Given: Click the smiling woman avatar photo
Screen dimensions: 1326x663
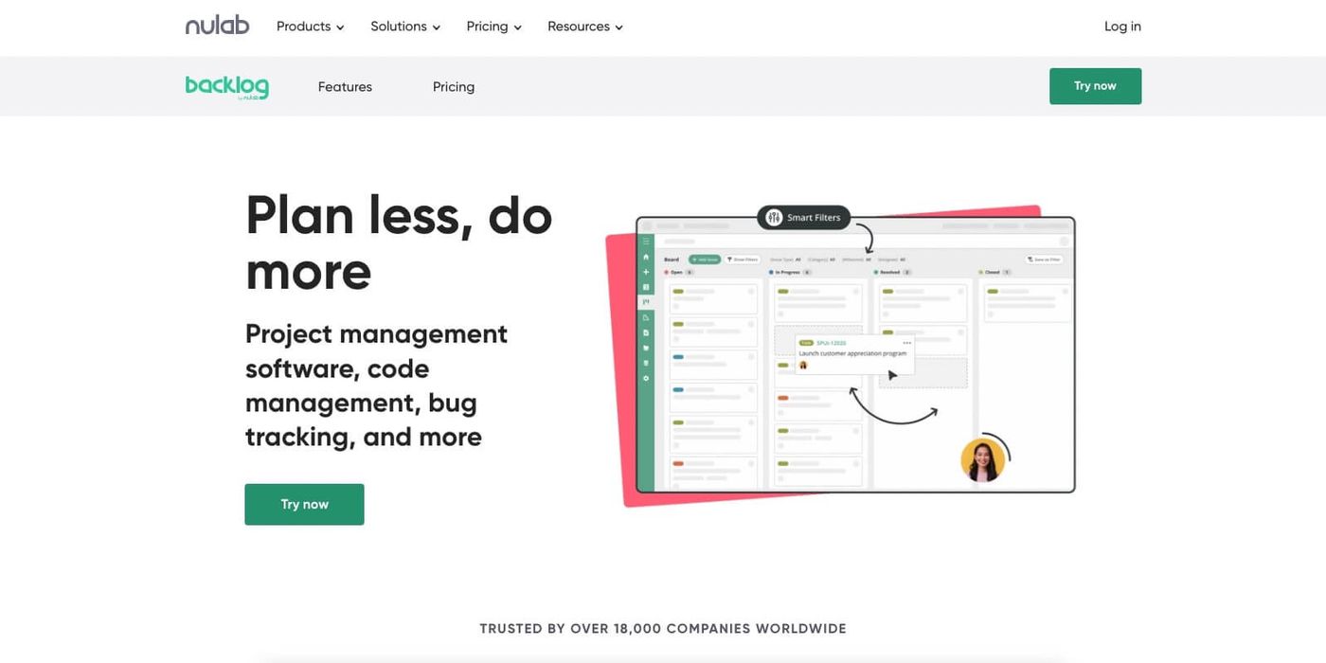Looking at the screenshot, I should pos(982,459).
